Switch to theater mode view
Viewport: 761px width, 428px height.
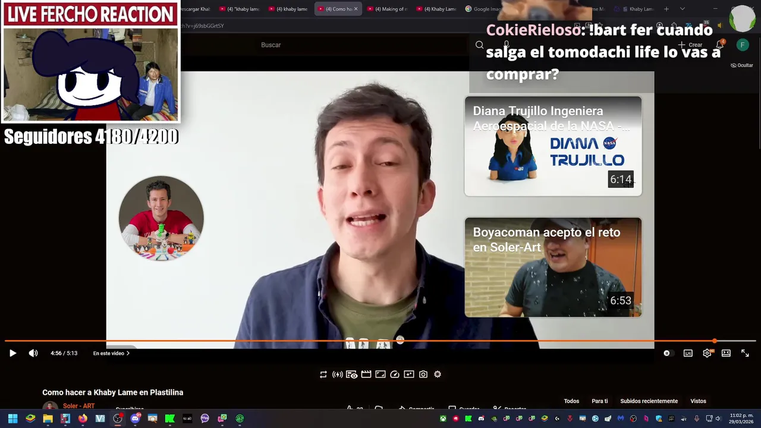click(x=726, y=353)
